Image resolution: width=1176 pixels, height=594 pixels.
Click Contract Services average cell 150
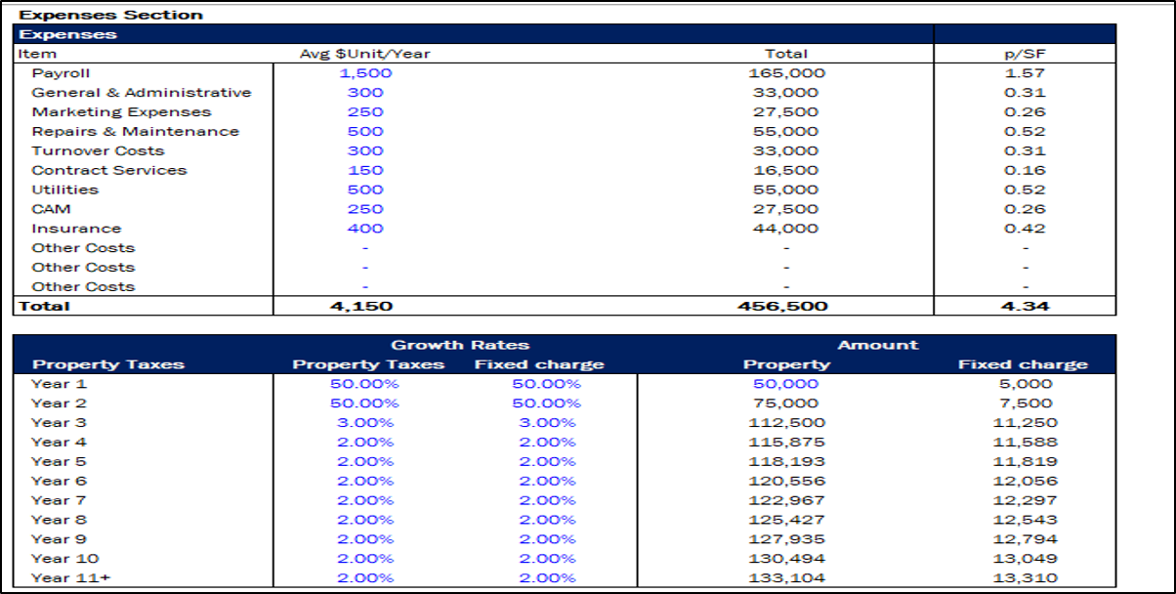pyautogui.click(x=365, y=170)
